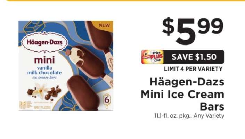
Task: Click the orange NEW corner badge
Action: 104,25
